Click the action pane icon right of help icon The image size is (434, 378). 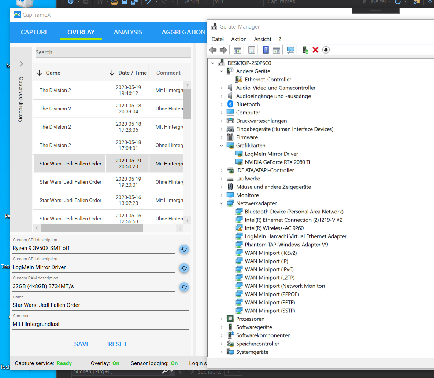tap(276, 50)
